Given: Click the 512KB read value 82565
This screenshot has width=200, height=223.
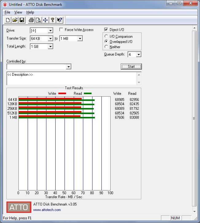Looking at the screenshot, I should 134,113.
